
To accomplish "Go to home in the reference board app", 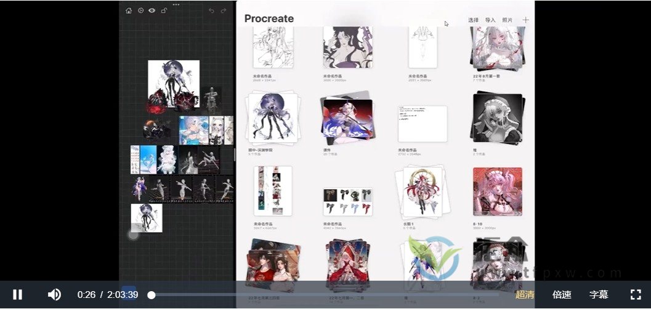I will pyautogui.click(x=129, y=11).
